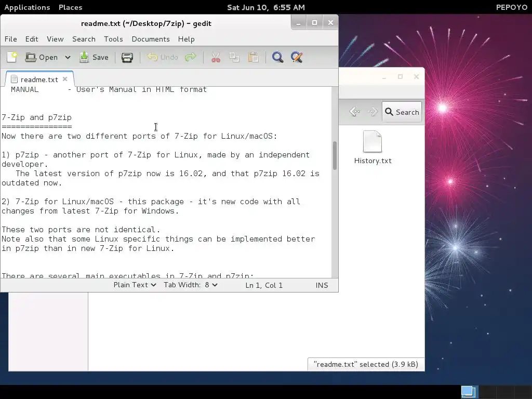Open the PEPOYO user menu
Viewport: 532px width, 399px height.
pos(511,7)
